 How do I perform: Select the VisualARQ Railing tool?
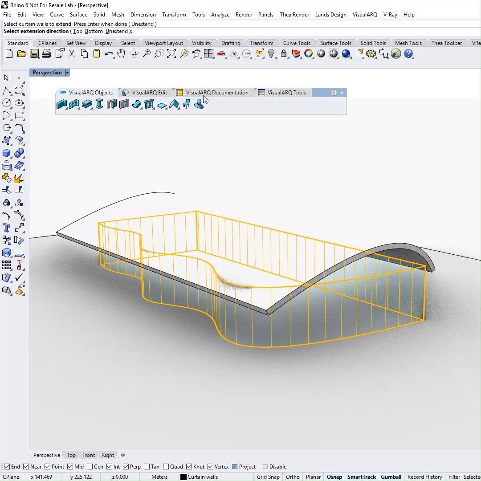[149, 104]
